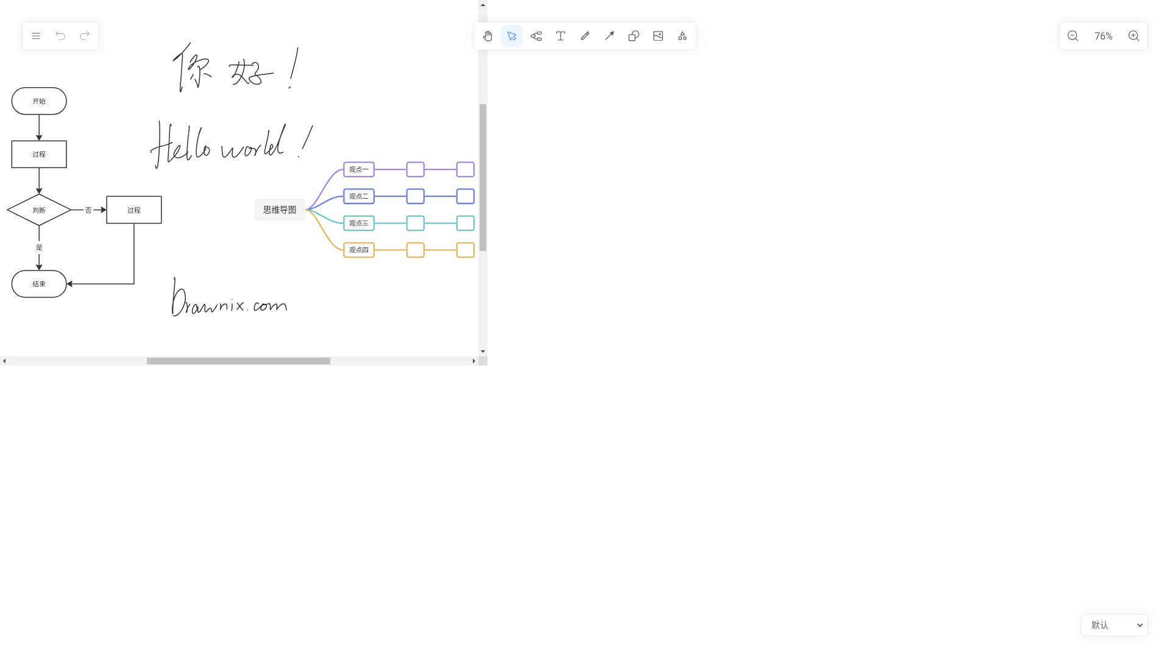
Task: Click the horizontal scrollbar thumb
Action: click(238, 361)
